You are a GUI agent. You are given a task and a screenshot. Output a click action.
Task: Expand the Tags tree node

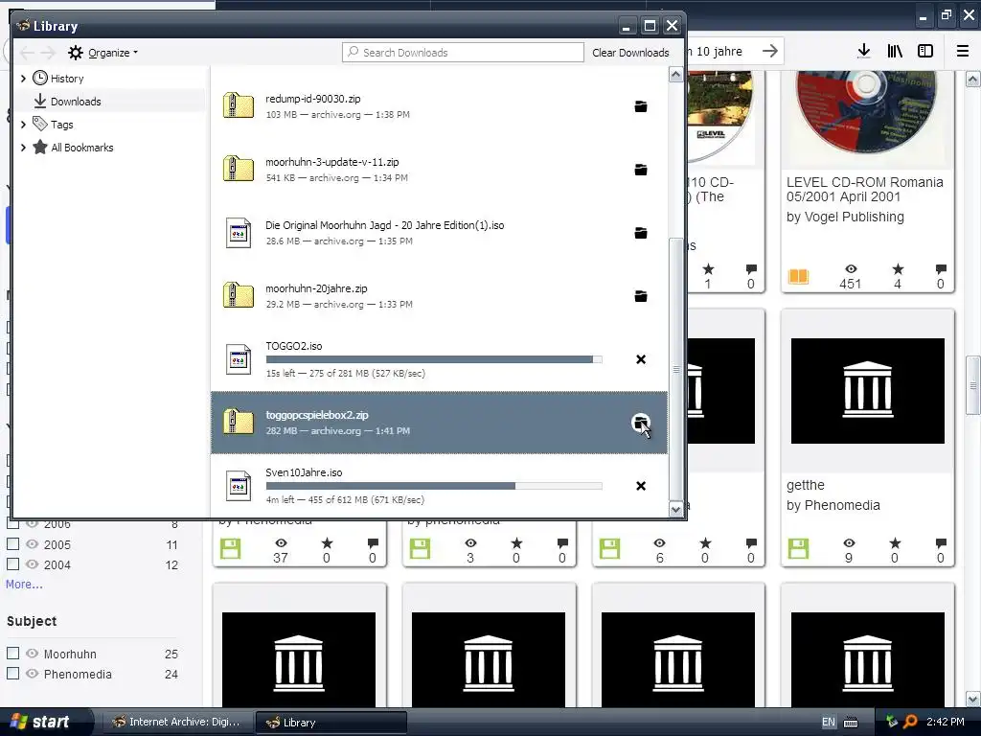[x=23, y=125]
